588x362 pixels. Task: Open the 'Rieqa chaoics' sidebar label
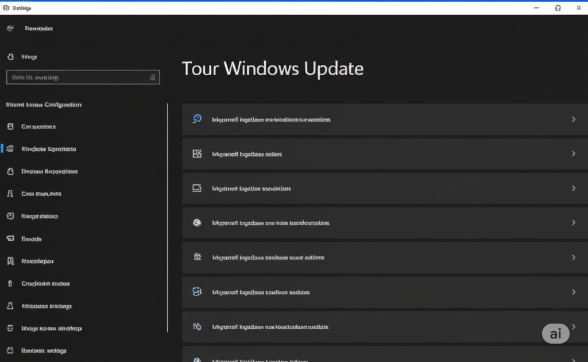click(x=40, y=216)
